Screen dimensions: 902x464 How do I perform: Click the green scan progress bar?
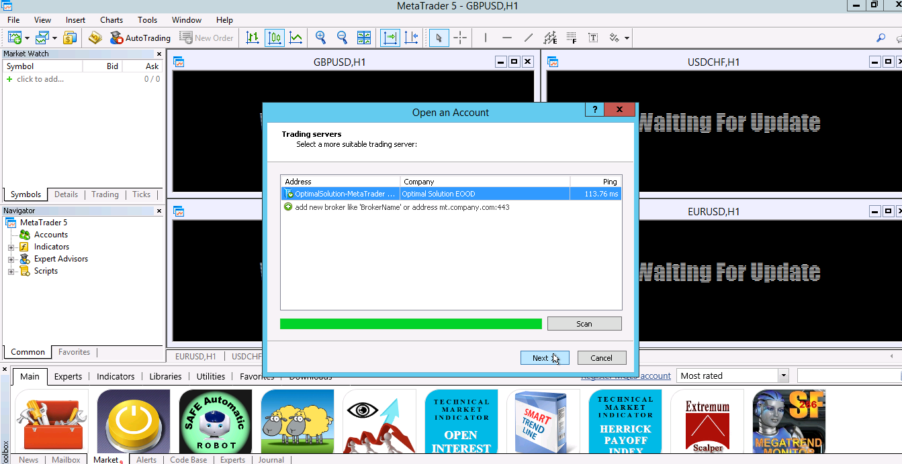pos(411,324)
